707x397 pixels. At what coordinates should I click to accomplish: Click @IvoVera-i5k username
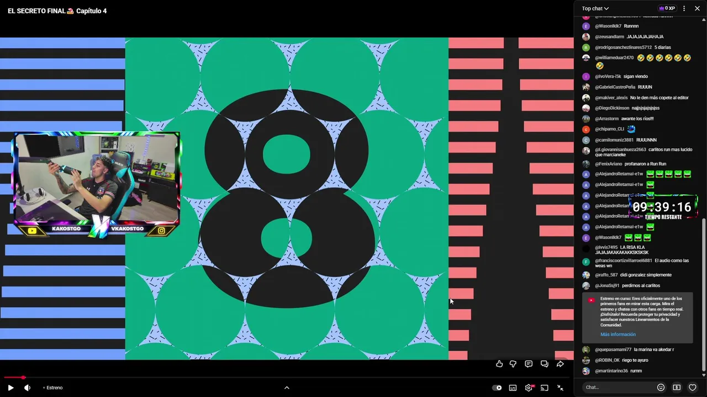point(608,77)
